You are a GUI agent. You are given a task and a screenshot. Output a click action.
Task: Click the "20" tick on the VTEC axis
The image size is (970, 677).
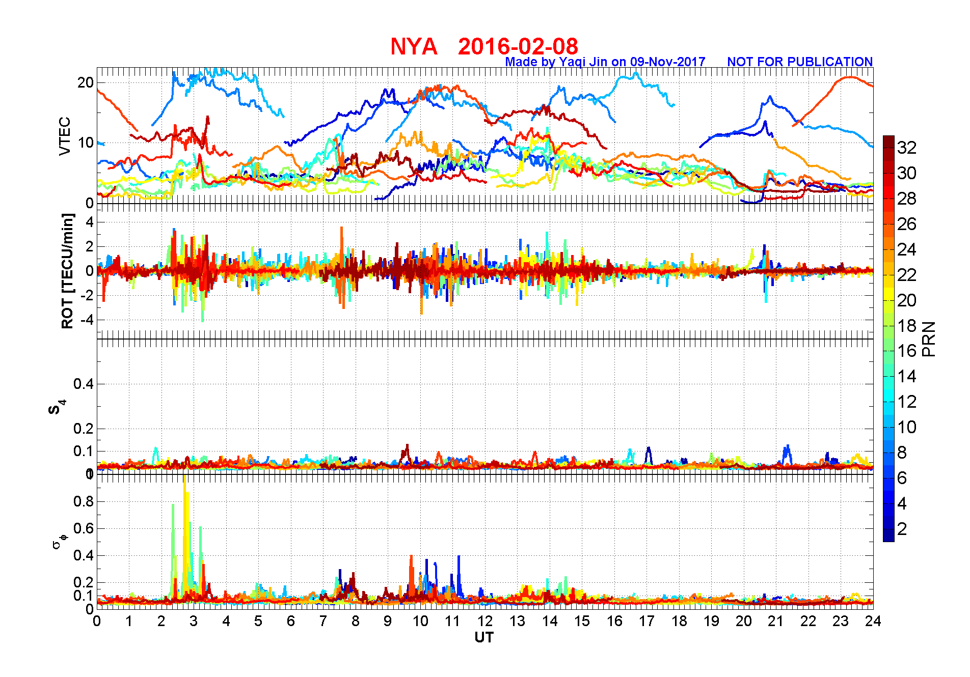click(x=86, y=82)
